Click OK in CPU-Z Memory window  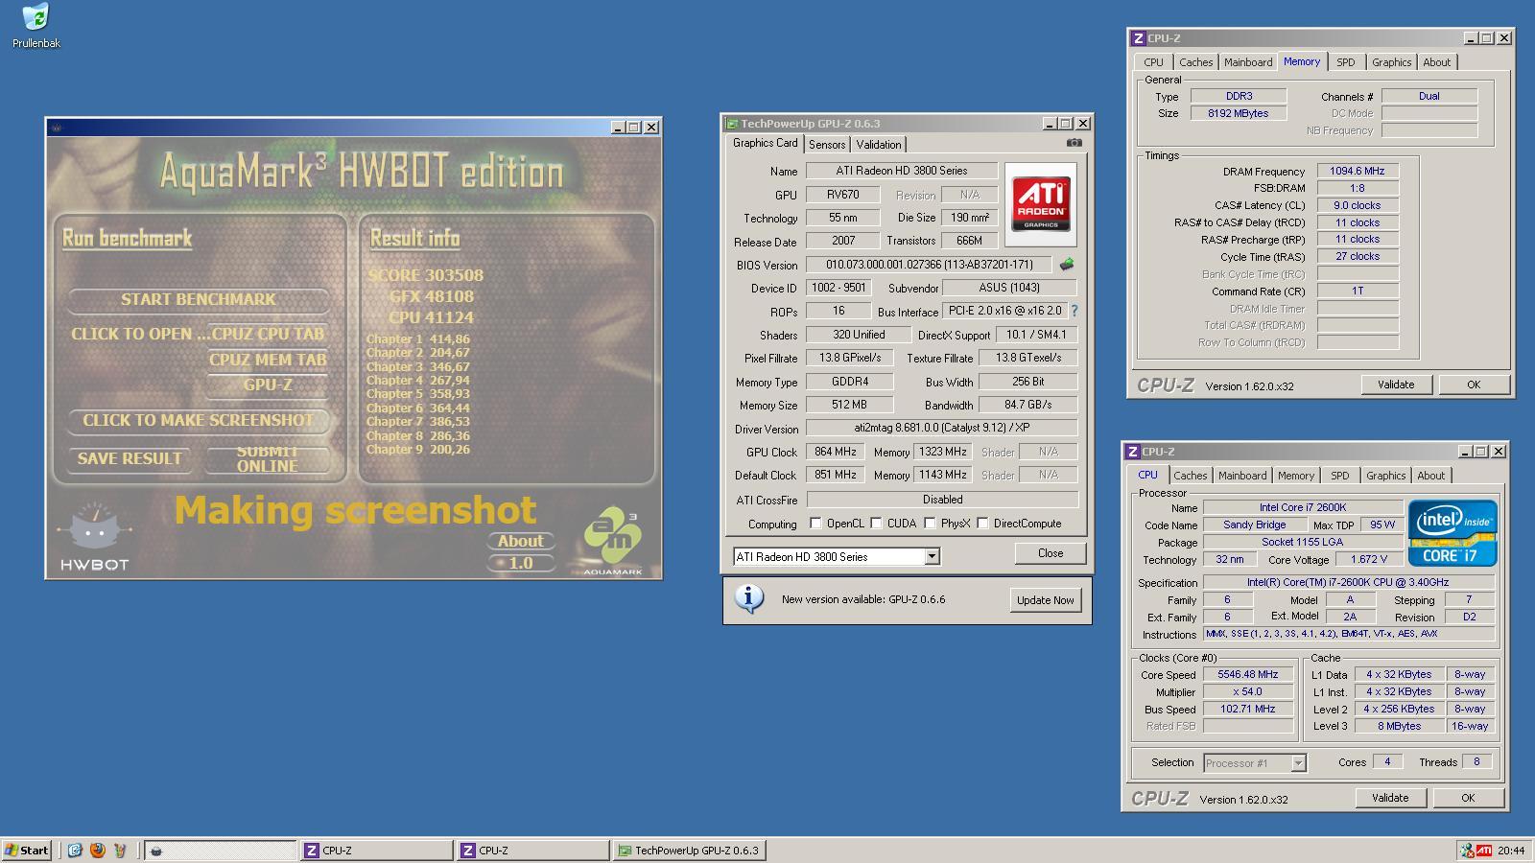pyautogui.click(x=1474, y=385)
